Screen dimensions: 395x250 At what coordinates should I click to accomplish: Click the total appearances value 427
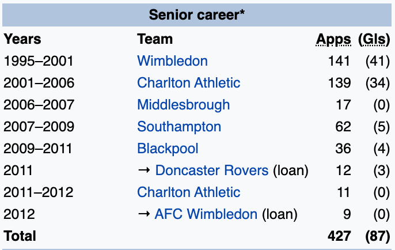tap(339, 236)
